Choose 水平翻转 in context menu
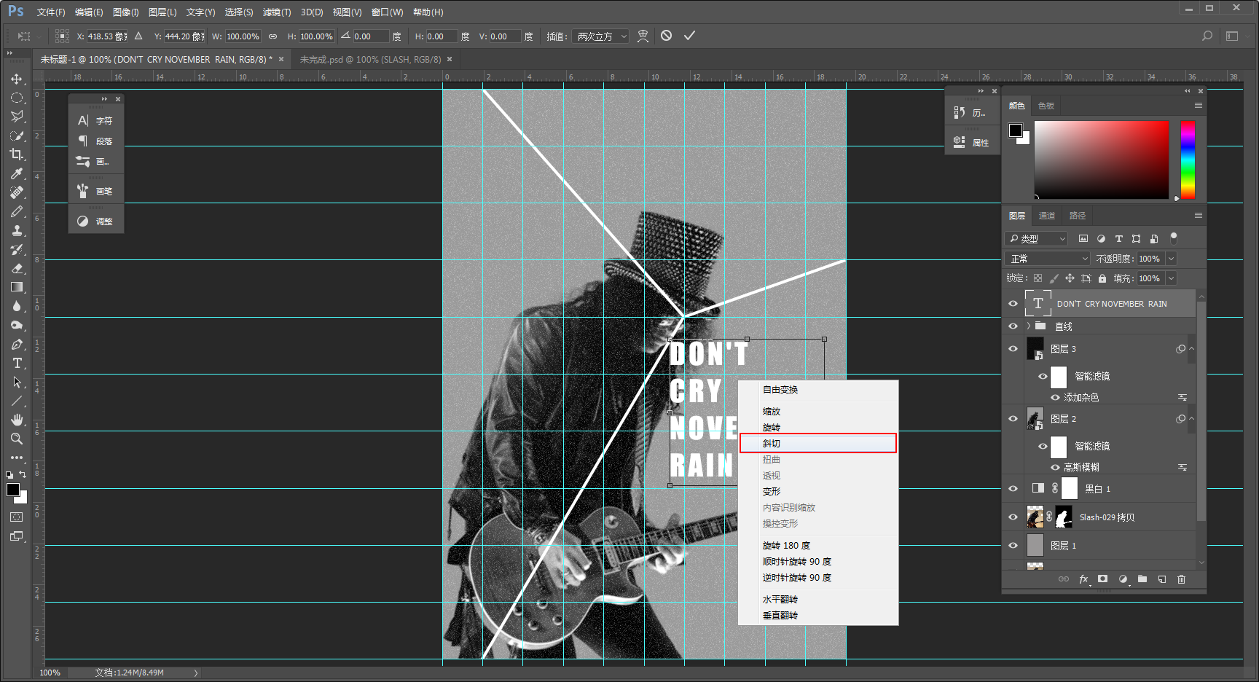The image size is (1259, 682). click(818, 599)
